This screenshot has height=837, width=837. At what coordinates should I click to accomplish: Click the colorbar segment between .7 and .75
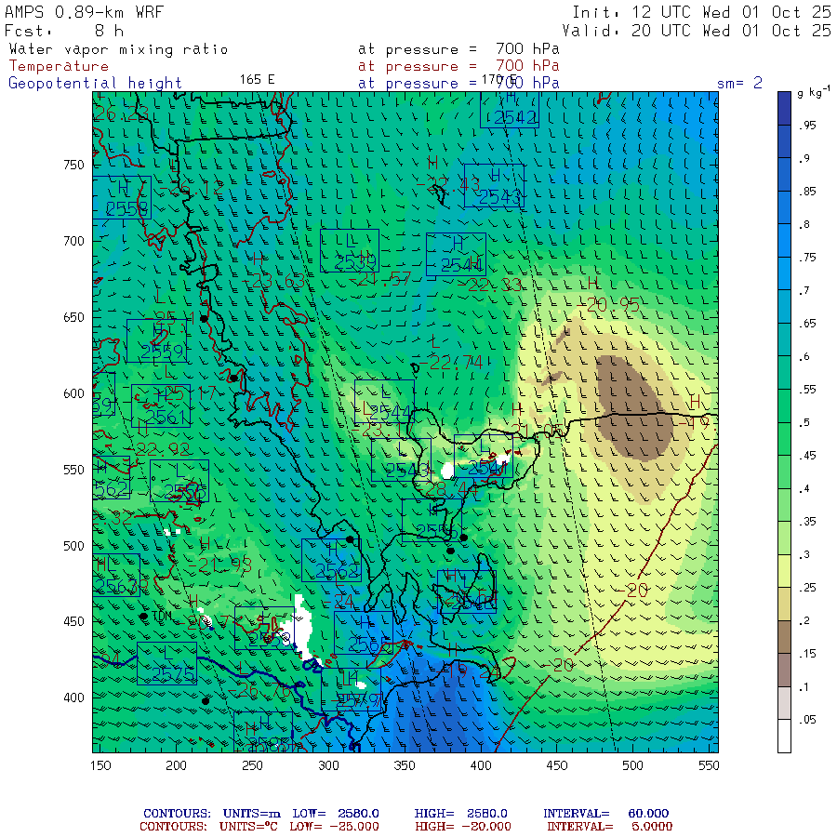784,273
